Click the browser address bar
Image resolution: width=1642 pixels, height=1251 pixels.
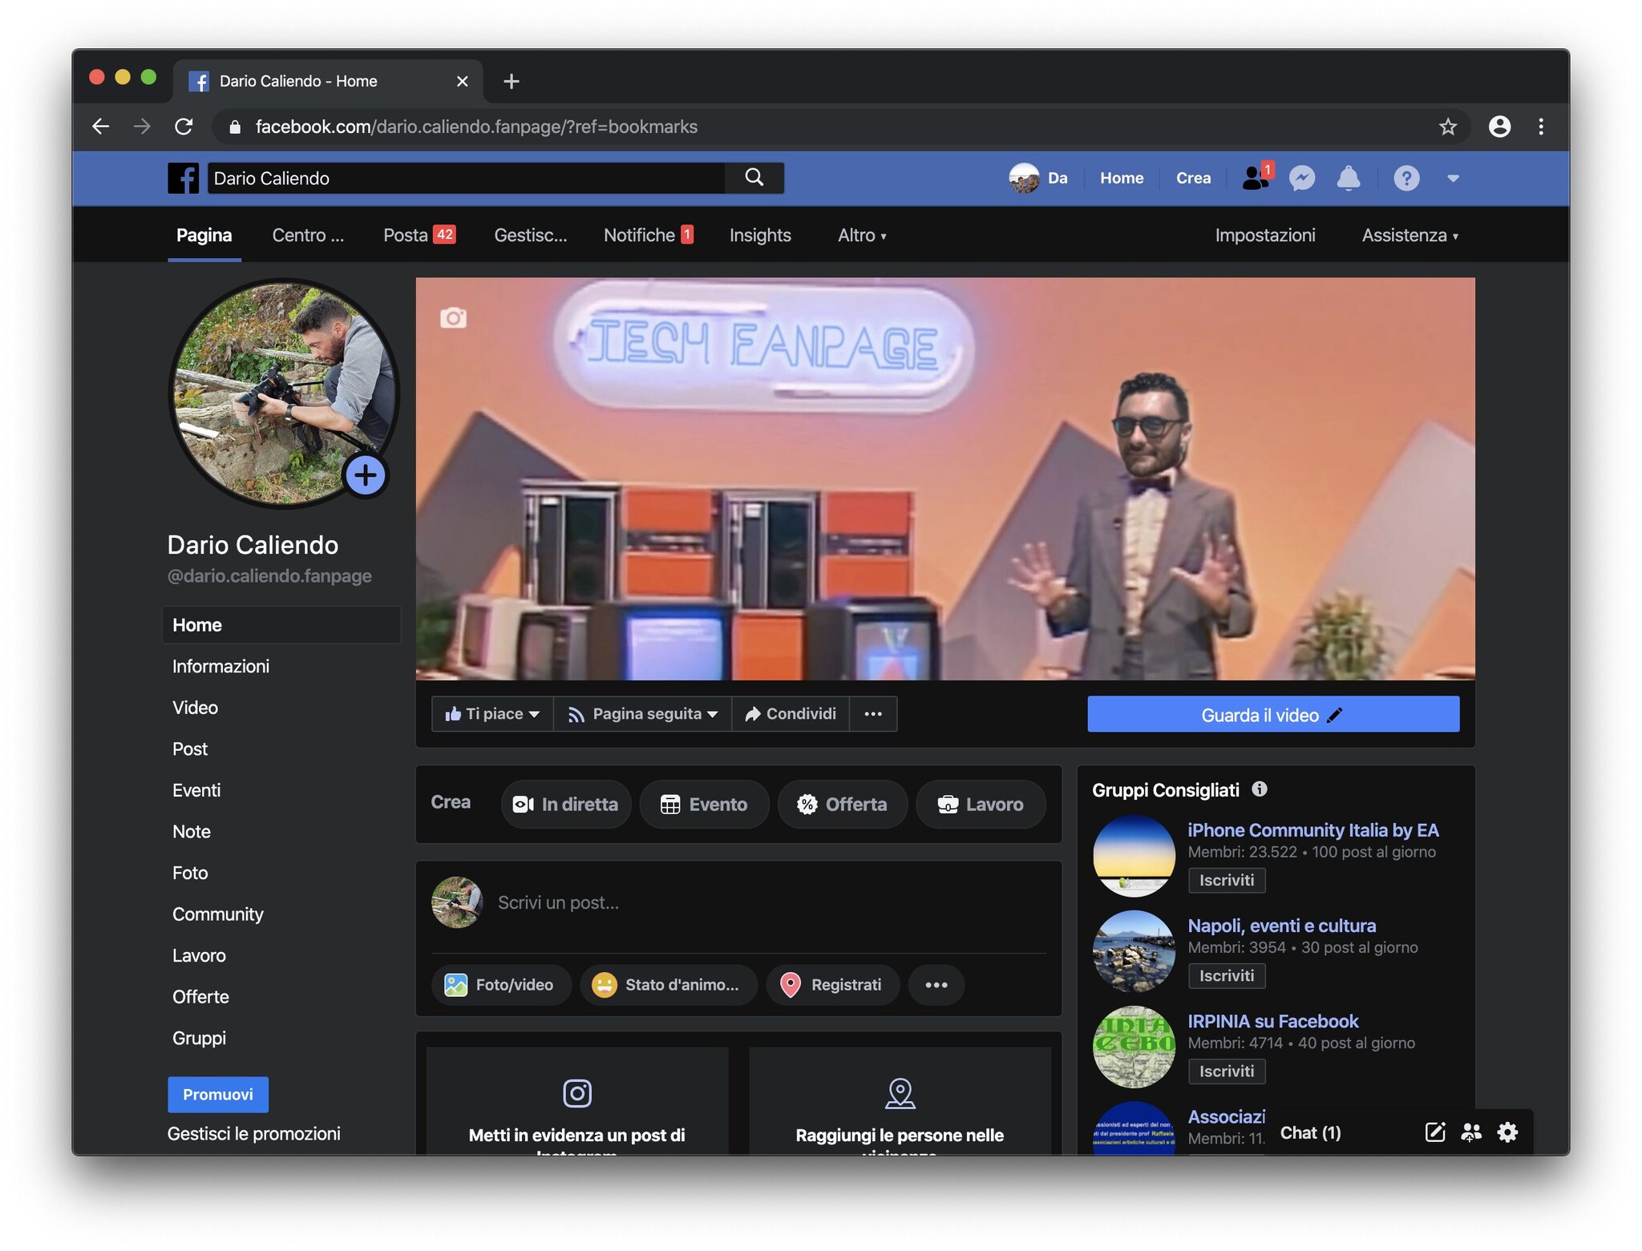pos(840,127)
